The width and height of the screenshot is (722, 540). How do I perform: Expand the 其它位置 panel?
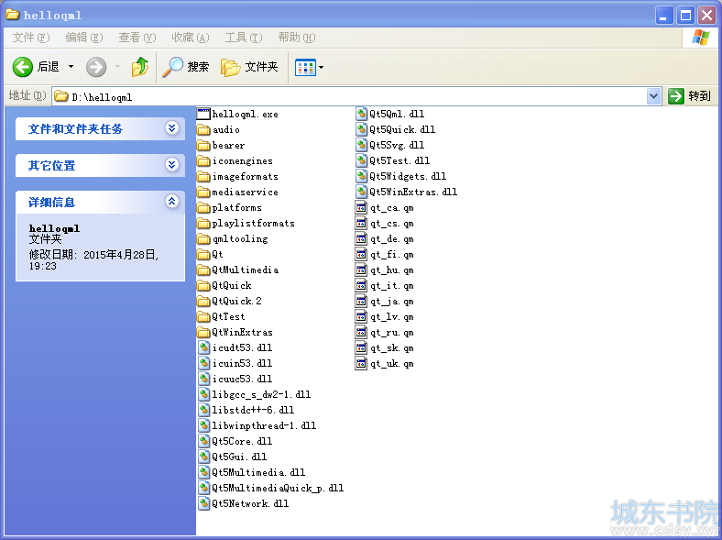(x=171, y=164)
